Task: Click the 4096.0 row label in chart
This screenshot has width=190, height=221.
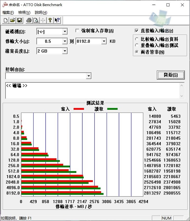Action: coord(13,188)
